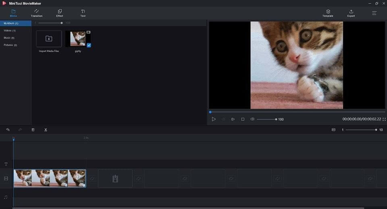The height and width of the screenshot is (209, 387).
Task: Click the preview progress bar
Action: (297, 112)
